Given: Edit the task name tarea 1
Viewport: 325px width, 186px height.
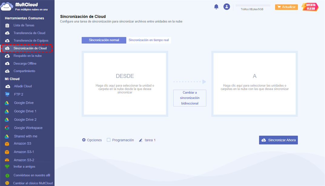Looking at the screenshot, I should (x=150, y=140).
